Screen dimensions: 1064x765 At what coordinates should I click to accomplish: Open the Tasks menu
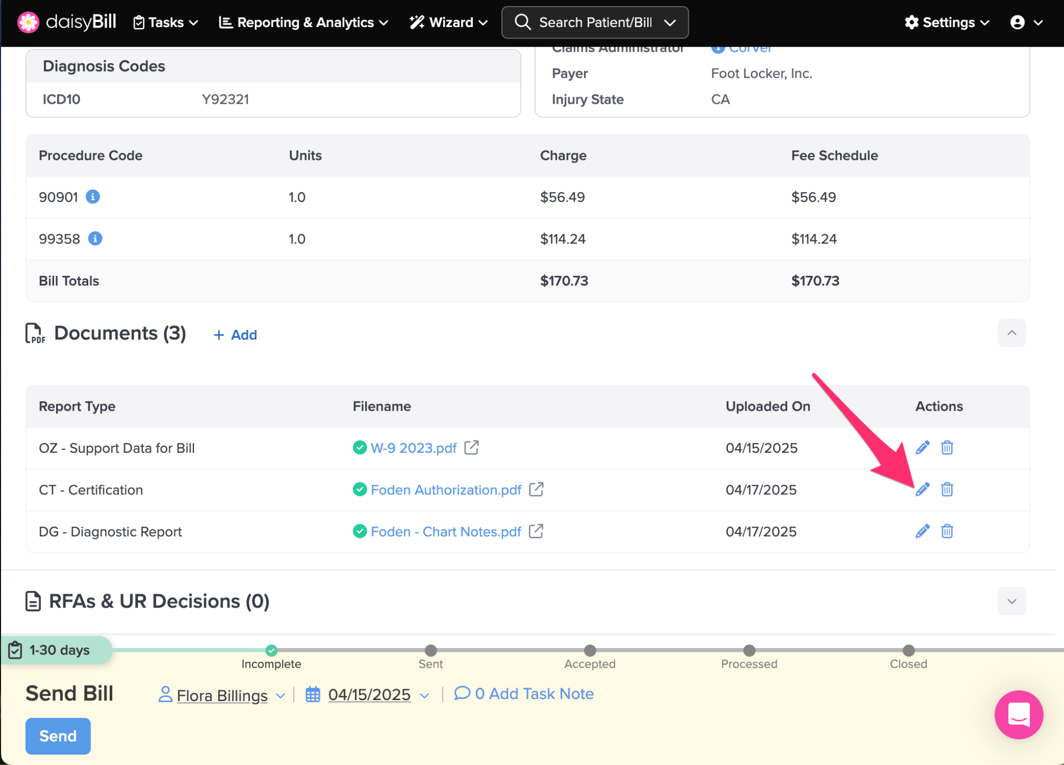(166, 22)
